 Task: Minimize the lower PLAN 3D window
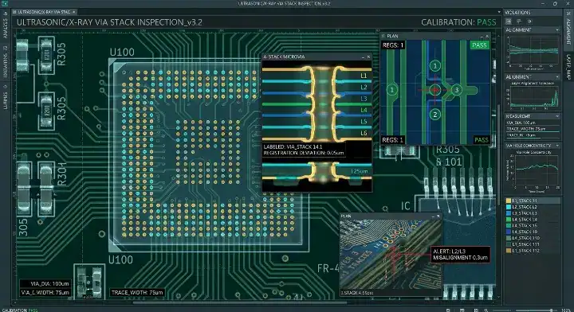tap(433, 216)
